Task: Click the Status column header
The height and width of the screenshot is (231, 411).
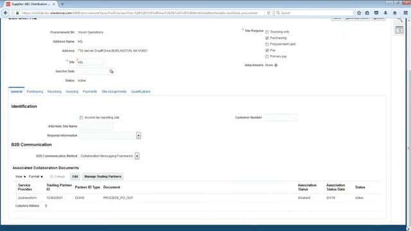Action: [360, 187]
